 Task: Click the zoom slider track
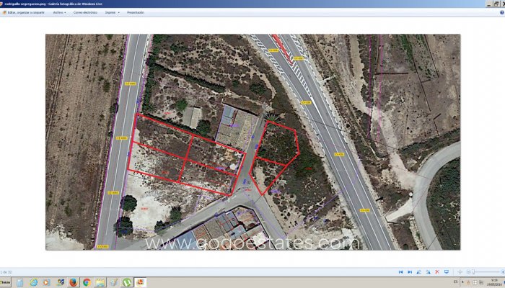(483, 271)
